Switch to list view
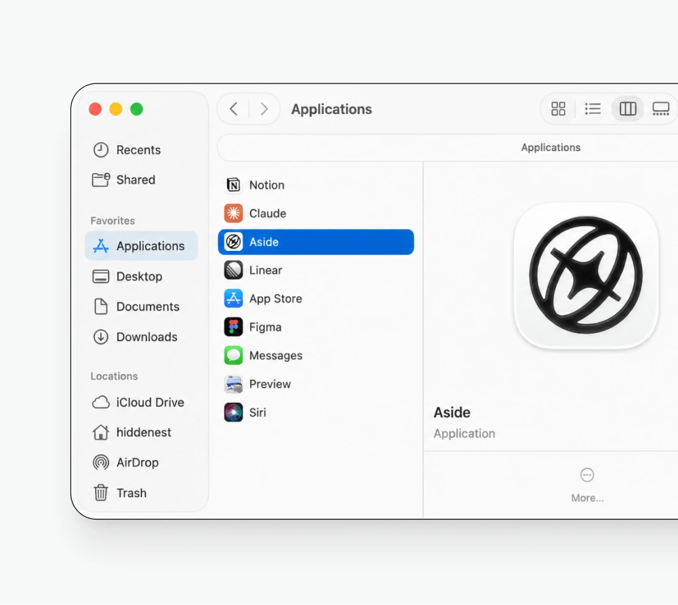The image size is (678, 605). pyautogui.click(x=593, y=109)
